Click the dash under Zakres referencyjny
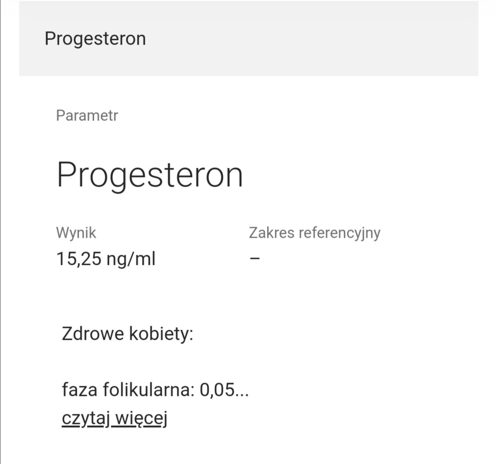496x464 pixels. click(x=255, y=258)
